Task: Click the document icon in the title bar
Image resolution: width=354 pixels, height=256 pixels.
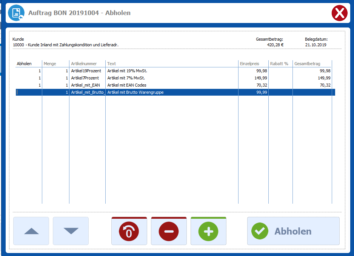Action: [x=16, y=13]
